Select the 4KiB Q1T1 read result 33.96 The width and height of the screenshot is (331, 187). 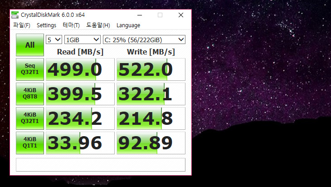[80, 143]
